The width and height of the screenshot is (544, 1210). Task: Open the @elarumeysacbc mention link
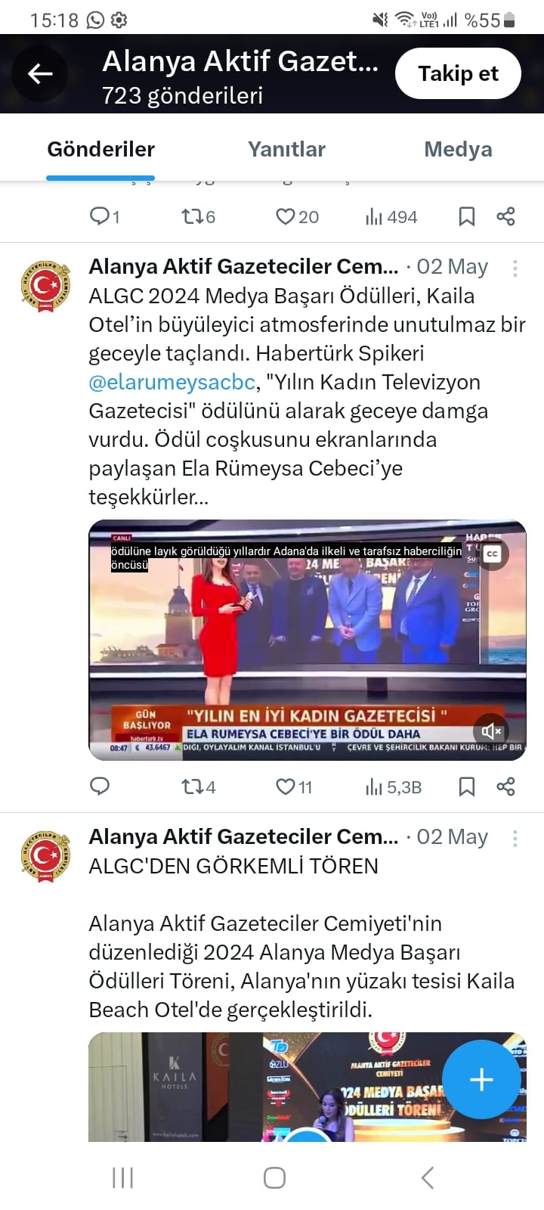point(172,382)
